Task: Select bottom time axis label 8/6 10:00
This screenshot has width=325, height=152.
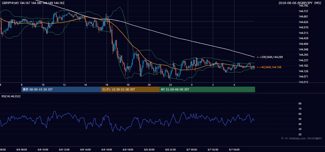Action: (43, 150)
